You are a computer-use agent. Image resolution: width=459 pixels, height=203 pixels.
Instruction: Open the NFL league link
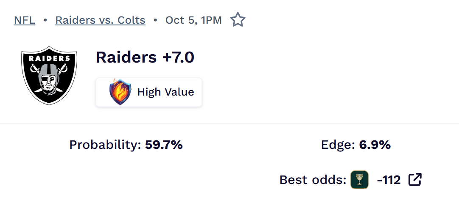tap(24, 20)
